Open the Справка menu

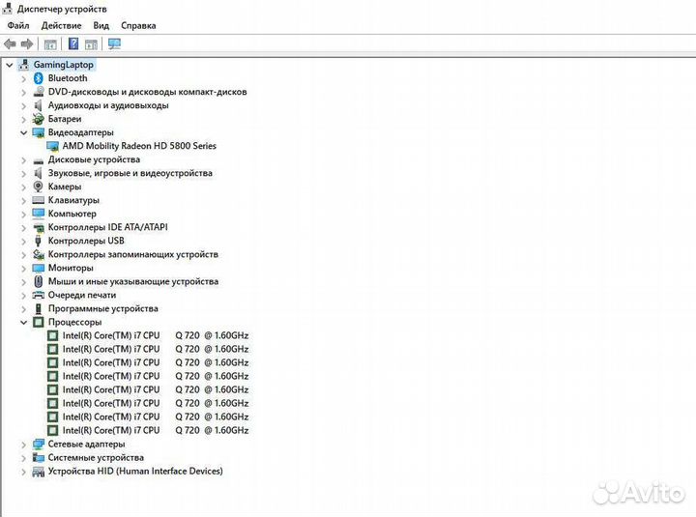tap(139, 25)
